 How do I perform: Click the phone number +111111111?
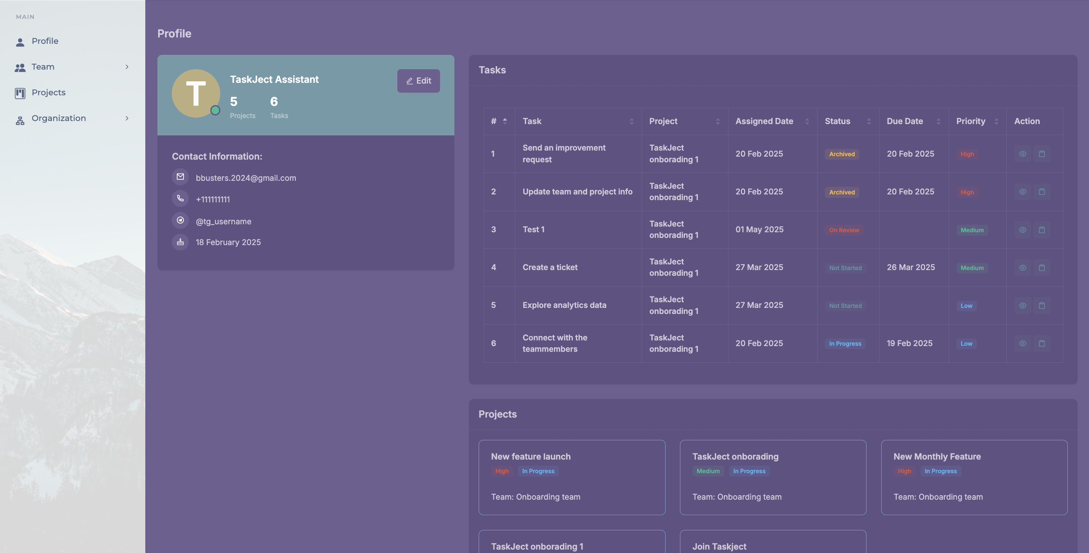point(213,199)
